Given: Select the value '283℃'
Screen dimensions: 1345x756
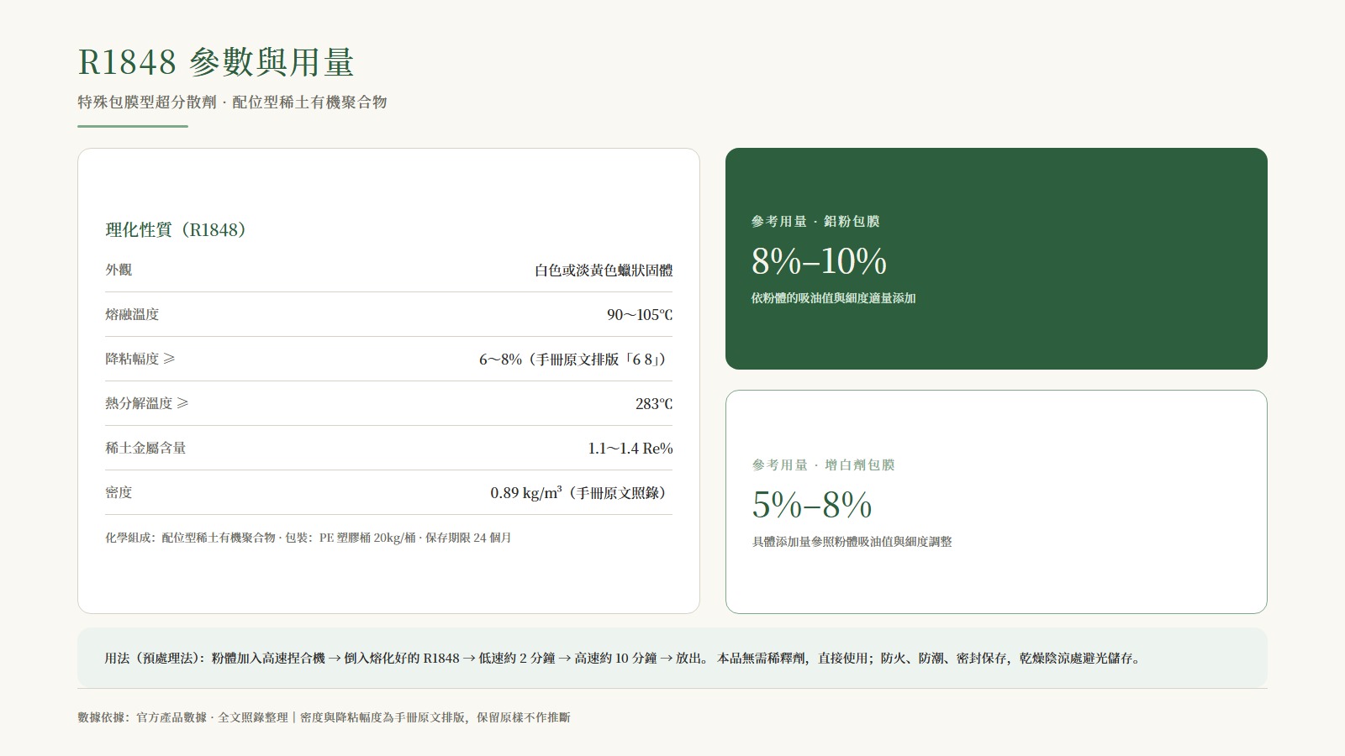Looking at the screenshot, I should [x=654, y=404].
